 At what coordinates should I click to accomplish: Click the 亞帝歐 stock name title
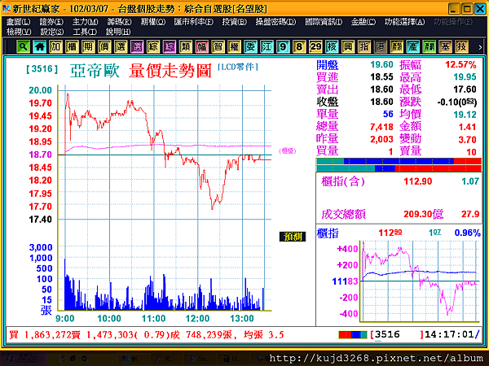[95, 70]
